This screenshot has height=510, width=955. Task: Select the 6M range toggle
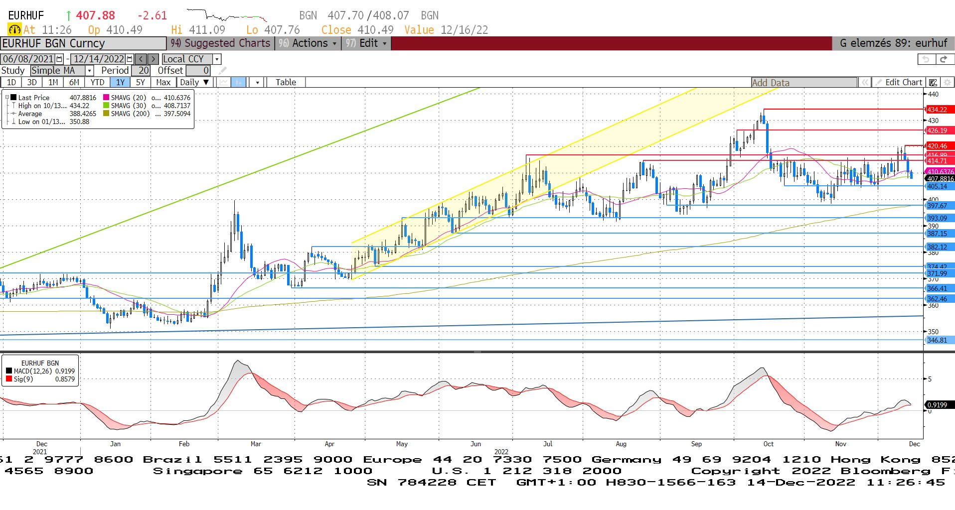pyautogui.click(x=74, y=82)
